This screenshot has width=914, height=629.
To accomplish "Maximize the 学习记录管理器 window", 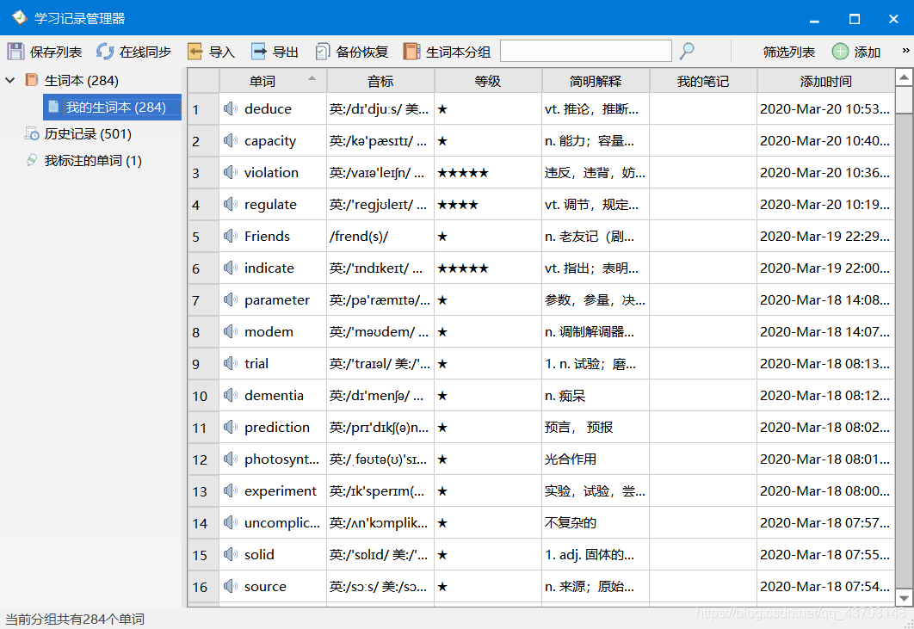I will click(x=854, y=19).
